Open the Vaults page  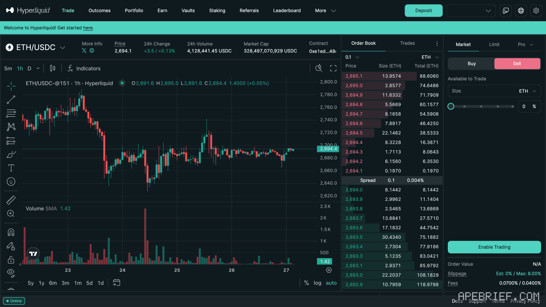click(188, 11)
